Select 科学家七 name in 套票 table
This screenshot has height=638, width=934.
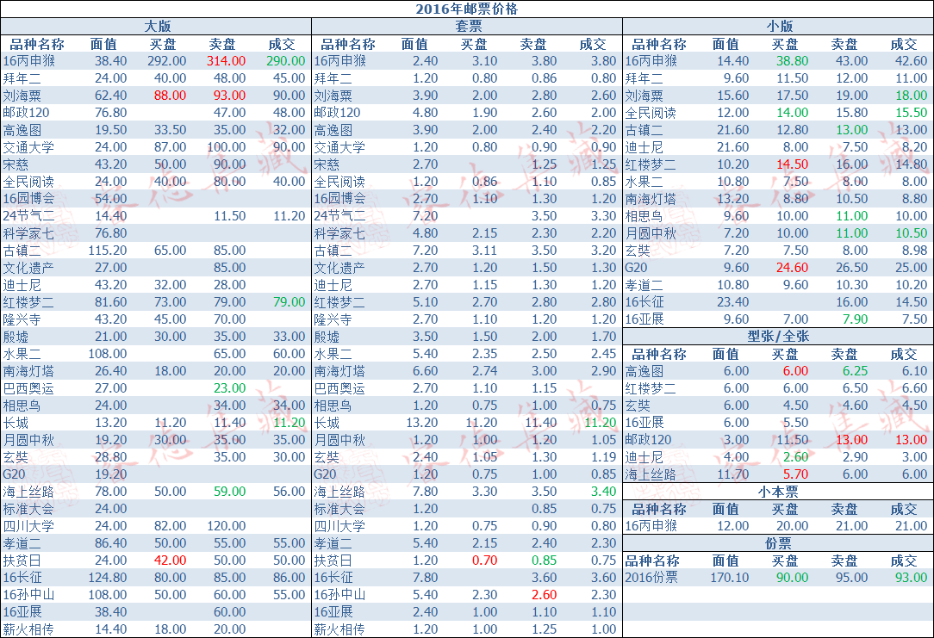coord(339,234)
